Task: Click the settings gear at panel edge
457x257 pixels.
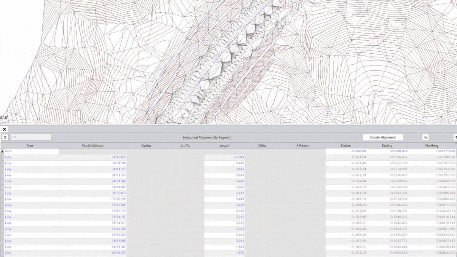Action: click(x=455, y=137)
